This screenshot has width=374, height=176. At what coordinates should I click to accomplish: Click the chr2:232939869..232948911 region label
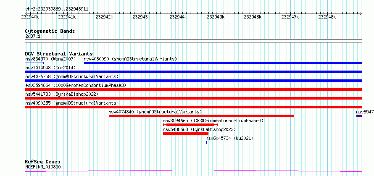(57, 9)
